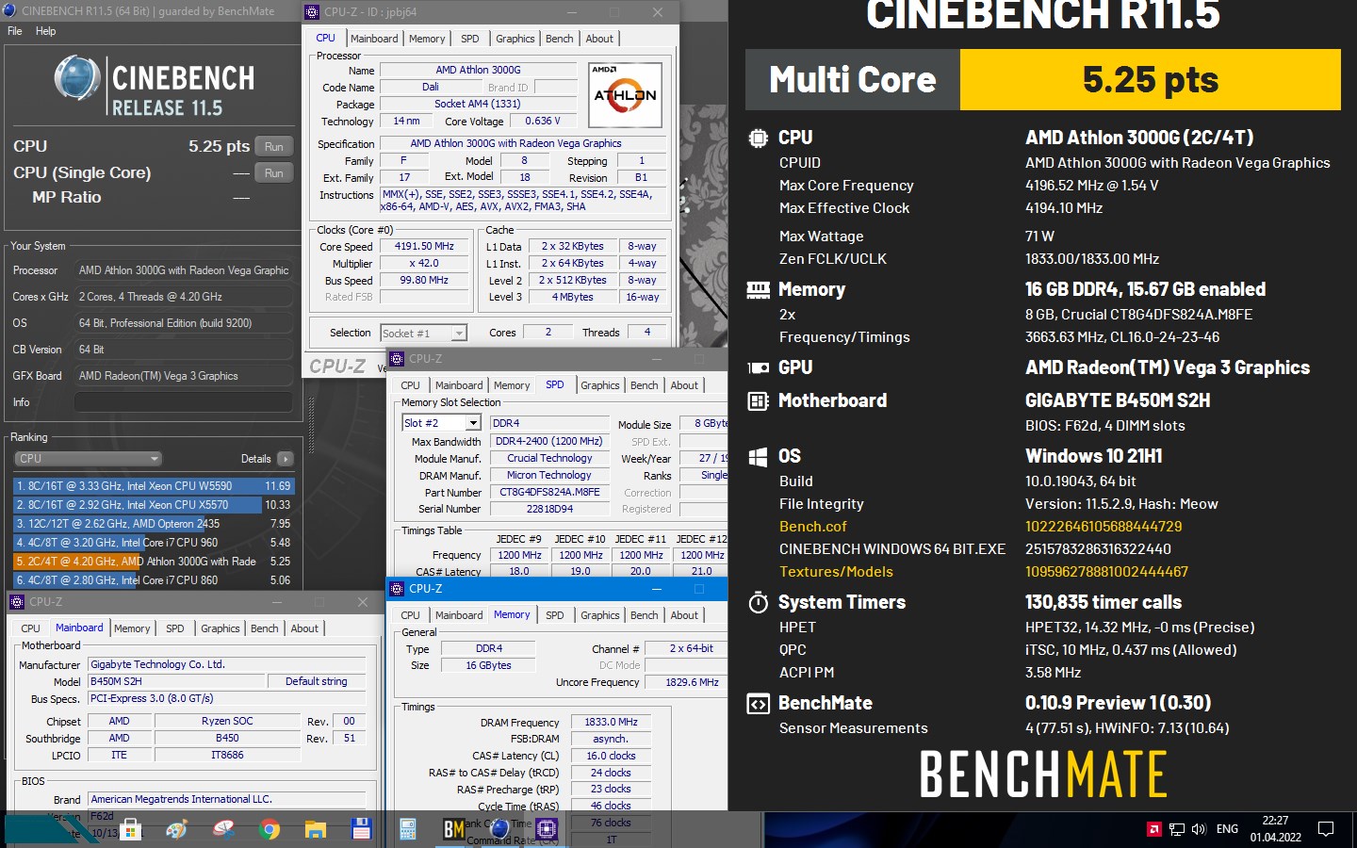Viewport: 1357px width, 848px height.
Task: Click the floppy disk taskbar icon
Action: tap(361, 829)
